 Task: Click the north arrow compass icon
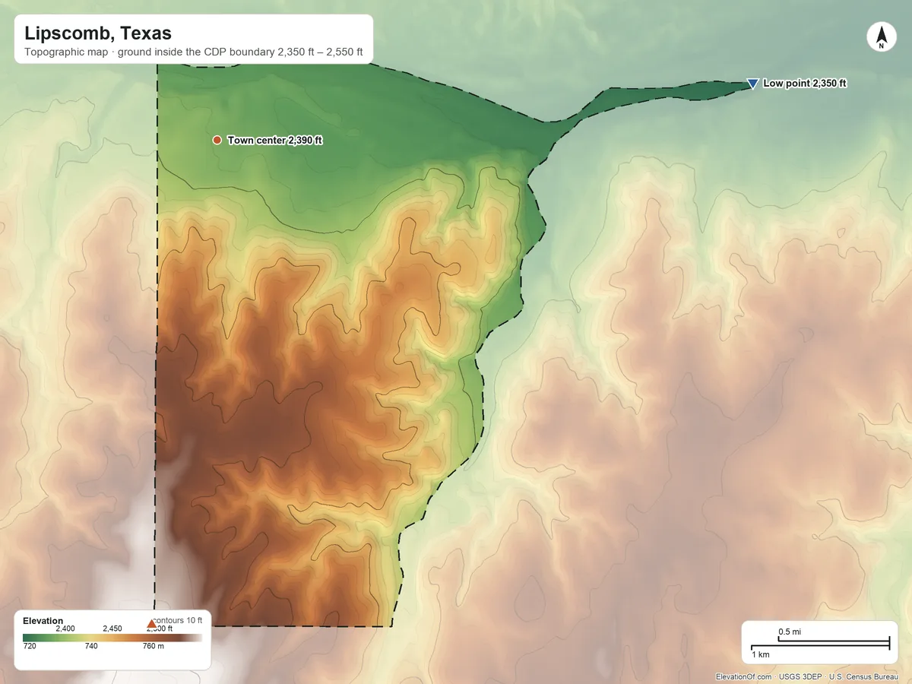pos(882,37)
